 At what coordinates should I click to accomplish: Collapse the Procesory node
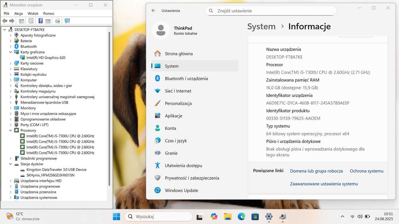(x=10, y=131)
